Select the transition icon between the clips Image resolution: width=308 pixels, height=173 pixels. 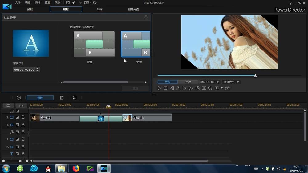(101, 119)
